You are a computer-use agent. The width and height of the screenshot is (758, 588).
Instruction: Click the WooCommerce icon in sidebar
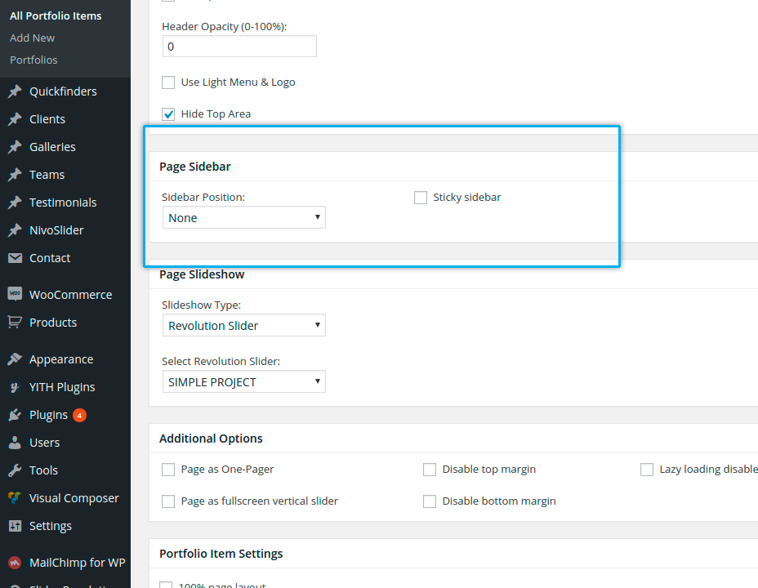coord(15,295)
